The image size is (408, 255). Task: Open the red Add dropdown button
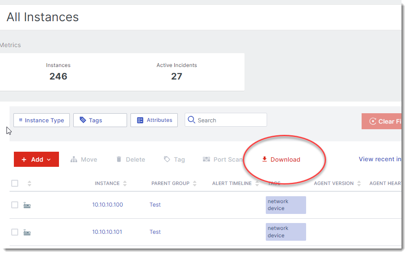tap(36, 159)
